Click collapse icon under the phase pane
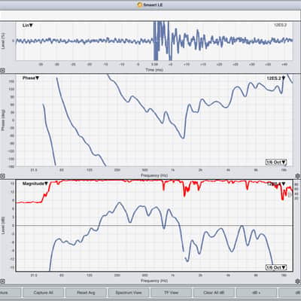Viewport: 301px width, 301px height. (2, 176)
